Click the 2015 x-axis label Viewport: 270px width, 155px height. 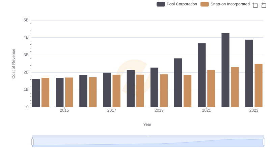coord(64,110)
